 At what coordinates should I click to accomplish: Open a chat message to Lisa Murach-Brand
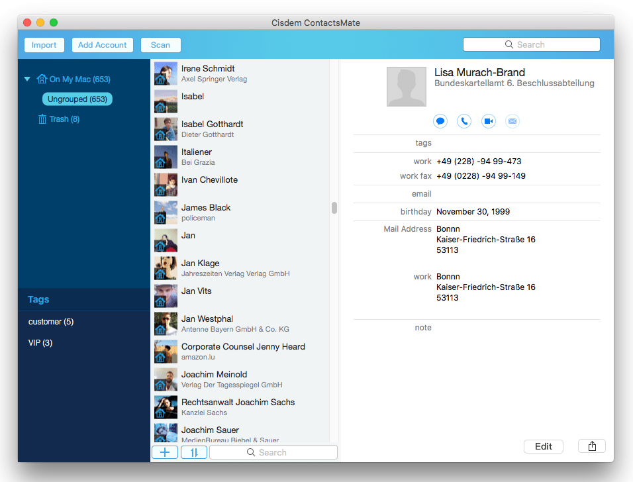point(440,121)
